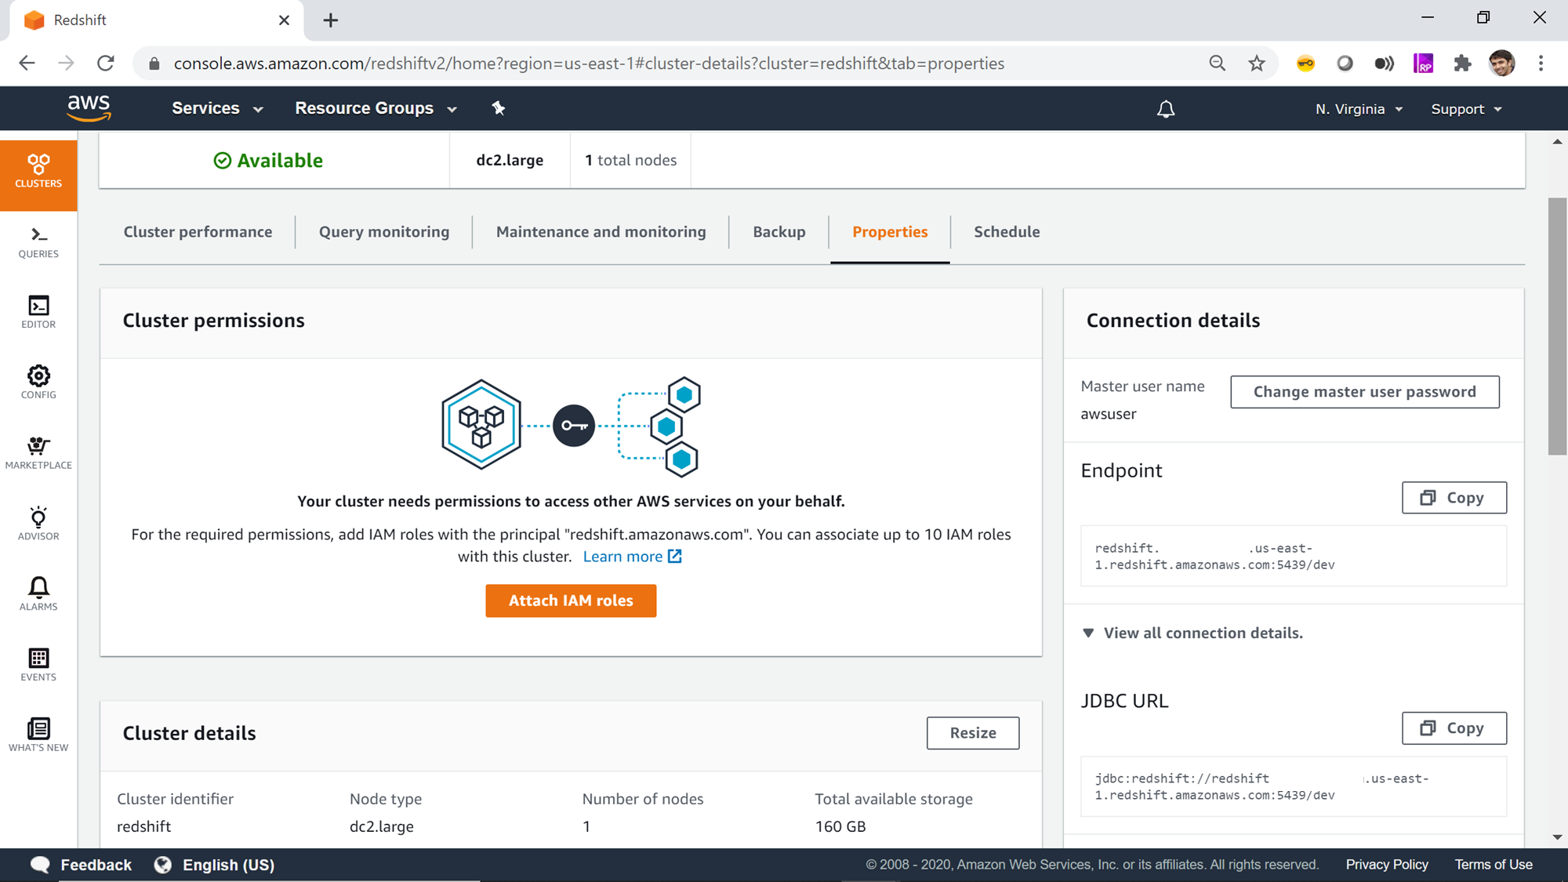This screenshot has height=882, width=1568.
Task: Switch to the Query monitoring tab
Action: (384, 232)
